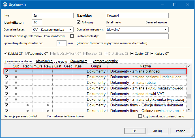Click the Anuluj button
Image resolution: width=195 pixels, height=138 pixels.
coord(157,131)
